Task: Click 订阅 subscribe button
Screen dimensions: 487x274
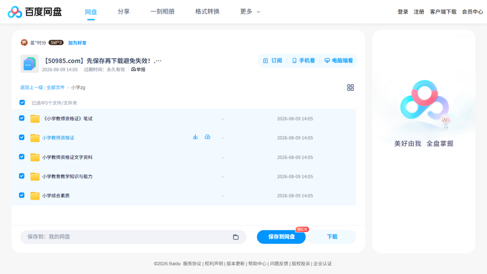Action: pyautogui.click(x=273, y=61)
